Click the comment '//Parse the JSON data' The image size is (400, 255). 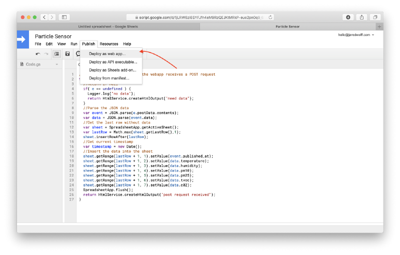pos(106,108)
